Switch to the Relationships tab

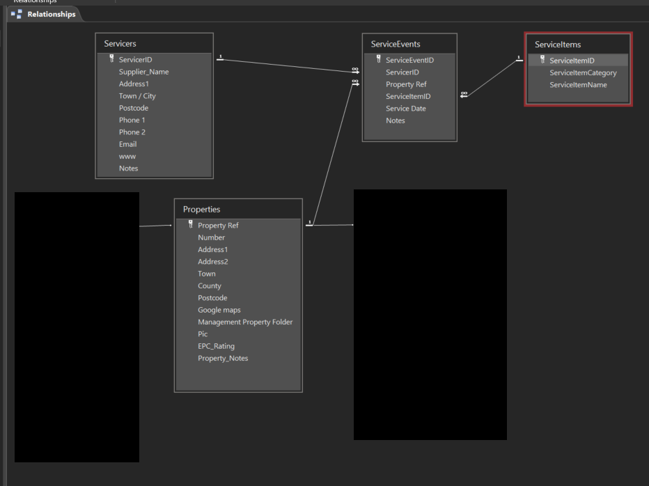[51, 14]
